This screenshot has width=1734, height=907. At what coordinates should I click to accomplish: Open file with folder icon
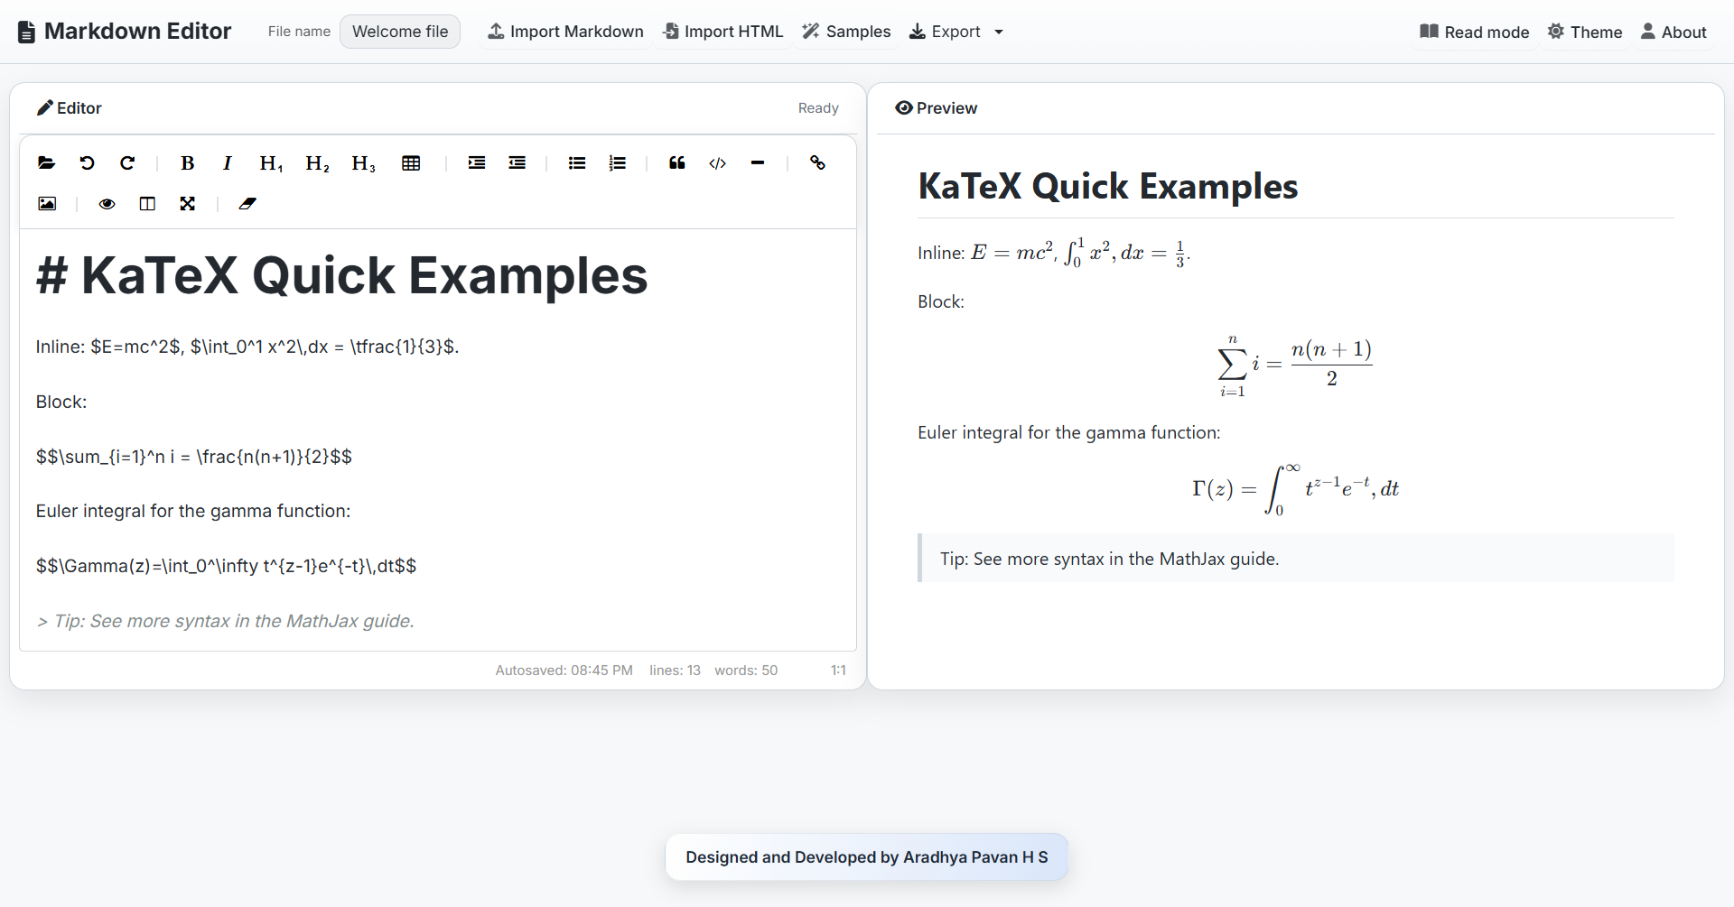click(x=47, y=163)
